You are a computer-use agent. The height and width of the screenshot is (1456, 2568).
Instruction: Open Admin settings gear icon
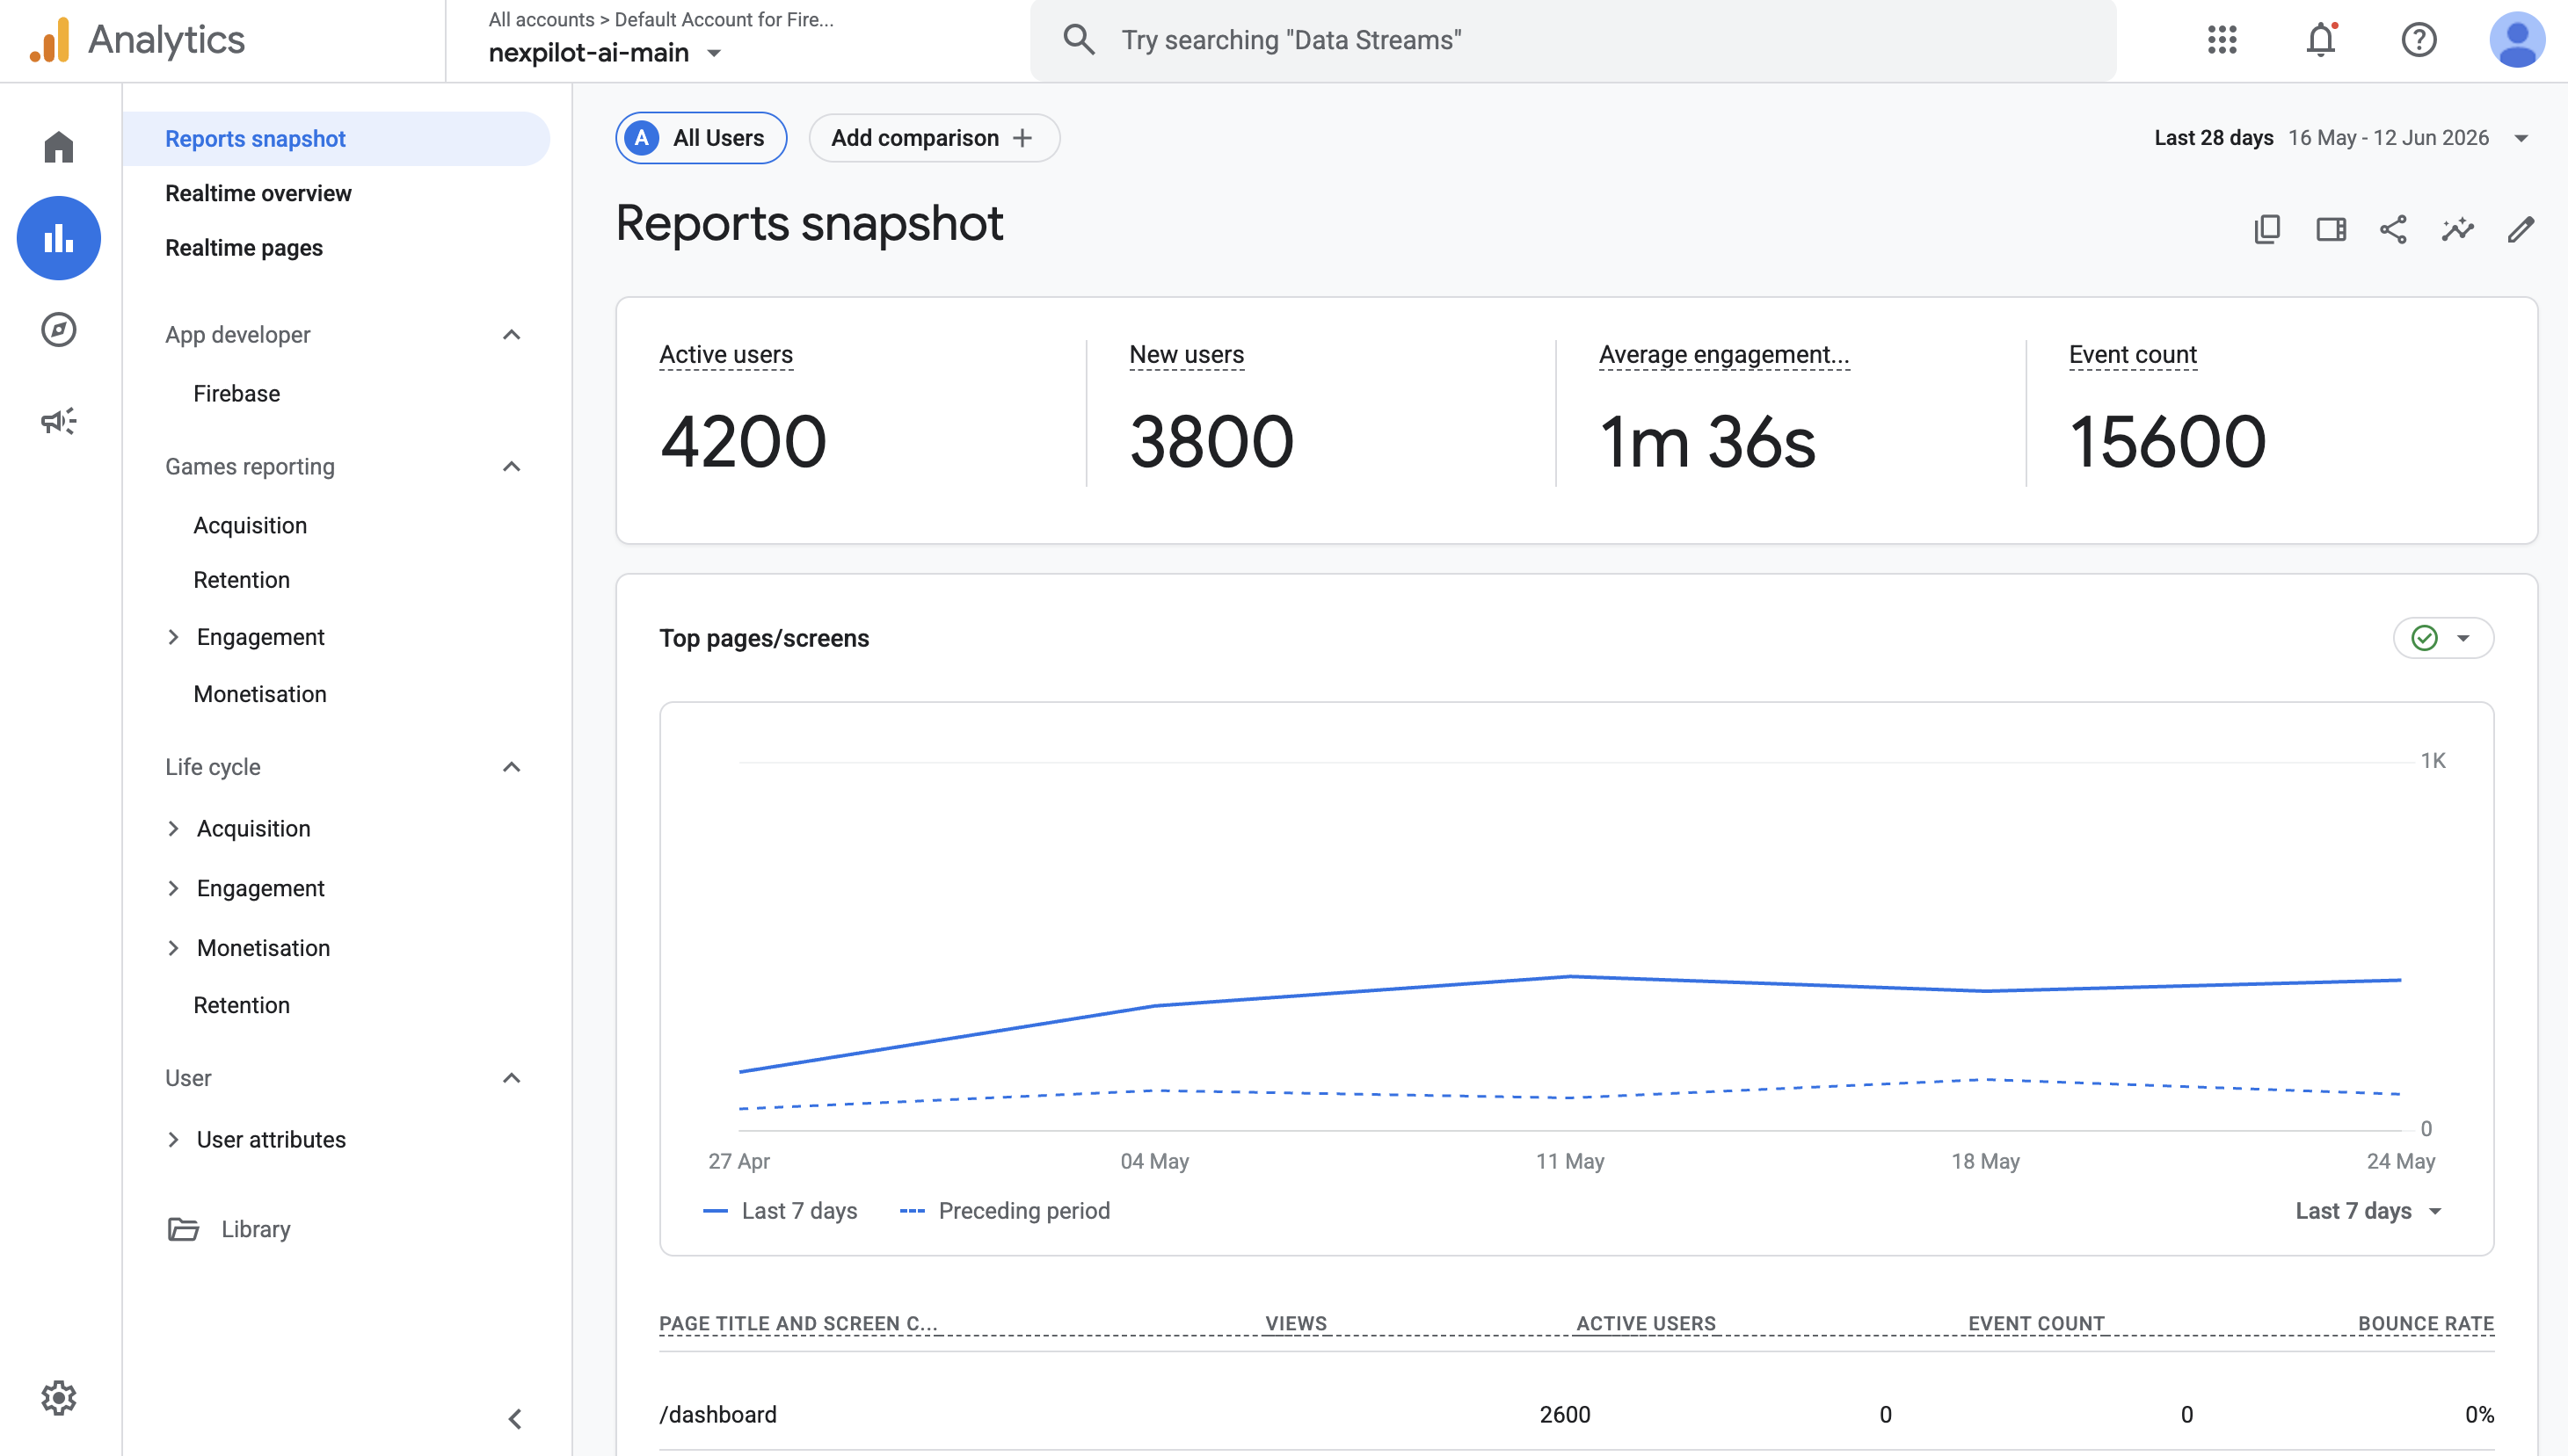tap(59, 1397)
